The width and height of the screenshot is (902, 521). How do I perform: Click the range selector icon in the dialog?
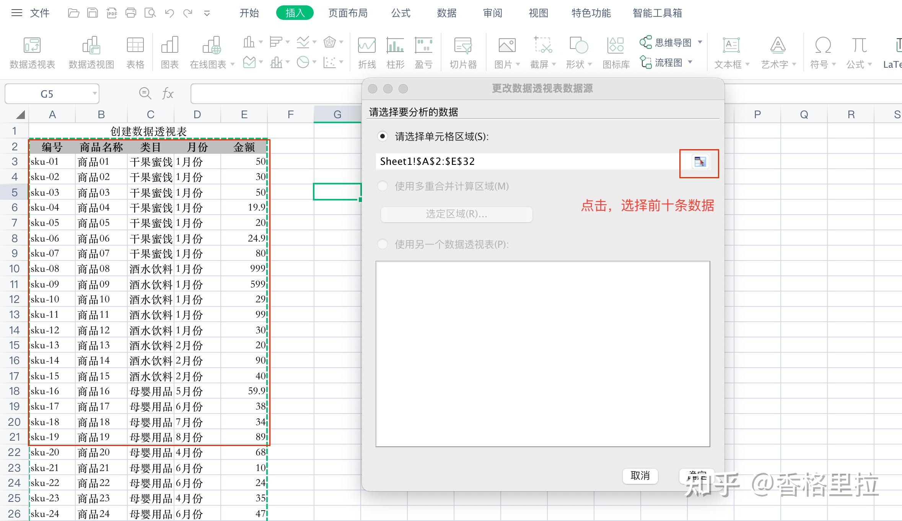coord(698,161)
